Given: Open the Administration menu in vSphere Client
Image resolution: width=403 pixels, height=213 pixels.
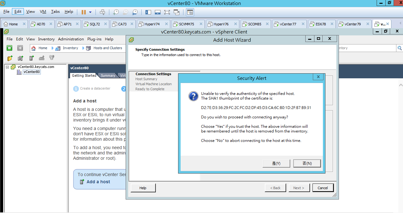Looking at the screenshot, I should 71,39.
